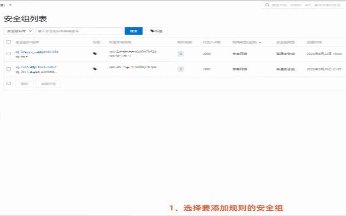Click the VPC ID ending 7b42d
Viewport: 346px width, 216px height.
click(x=133, y=51)
